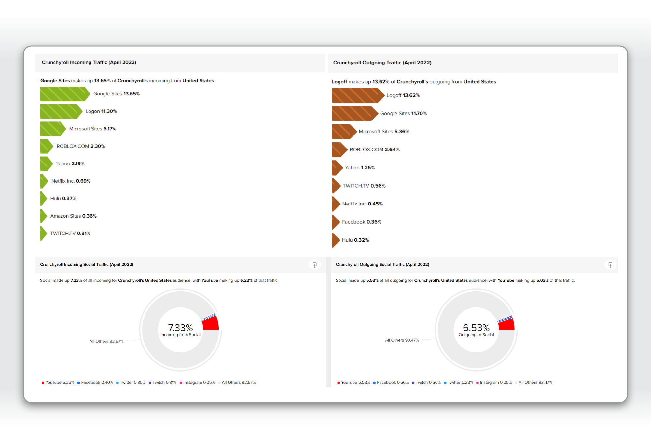Click the Outgoing Social Traffic comment icon
651x439 pixels.
point(610,265)
